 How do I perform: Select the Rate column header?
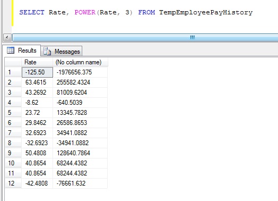pos(37,62)
